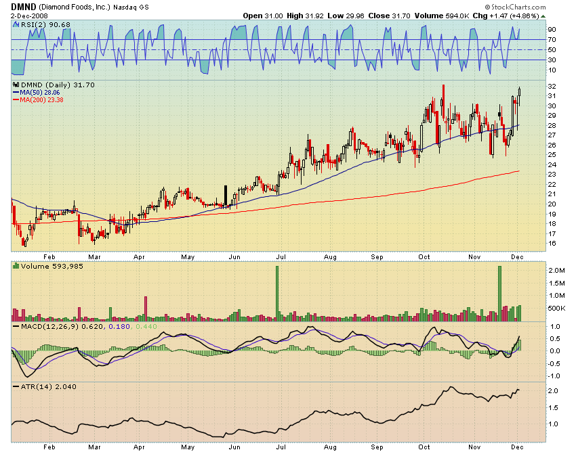Image resolution: width=576 pixels, height=452 pixels.
Task: Click the Apr label under the price chart
Action: 139,257
